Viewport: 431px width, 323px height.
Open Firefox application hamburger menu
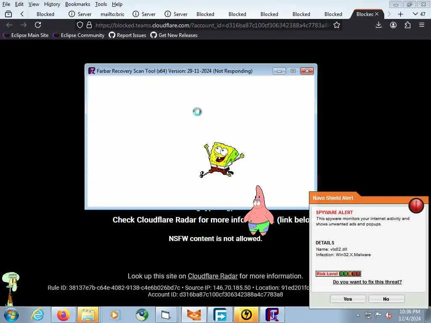[x=422, y=25]
